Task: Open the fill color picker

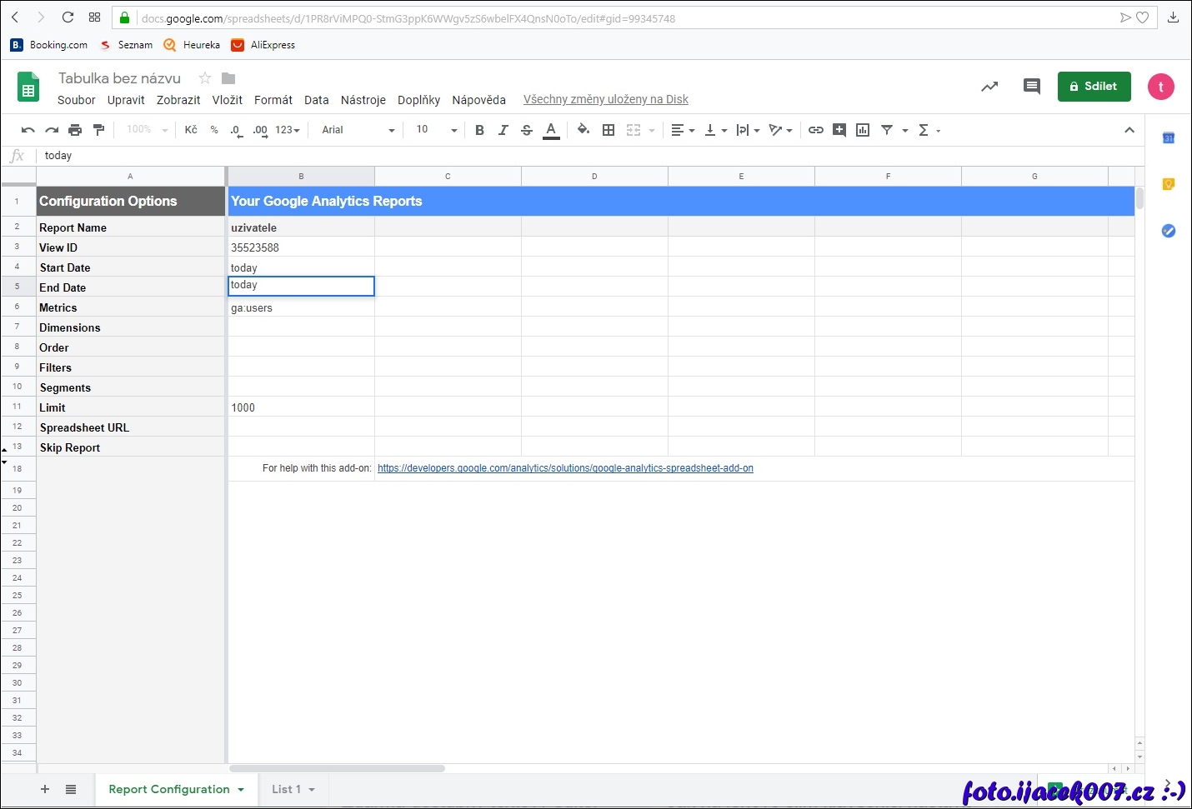Action: point(583,130)
